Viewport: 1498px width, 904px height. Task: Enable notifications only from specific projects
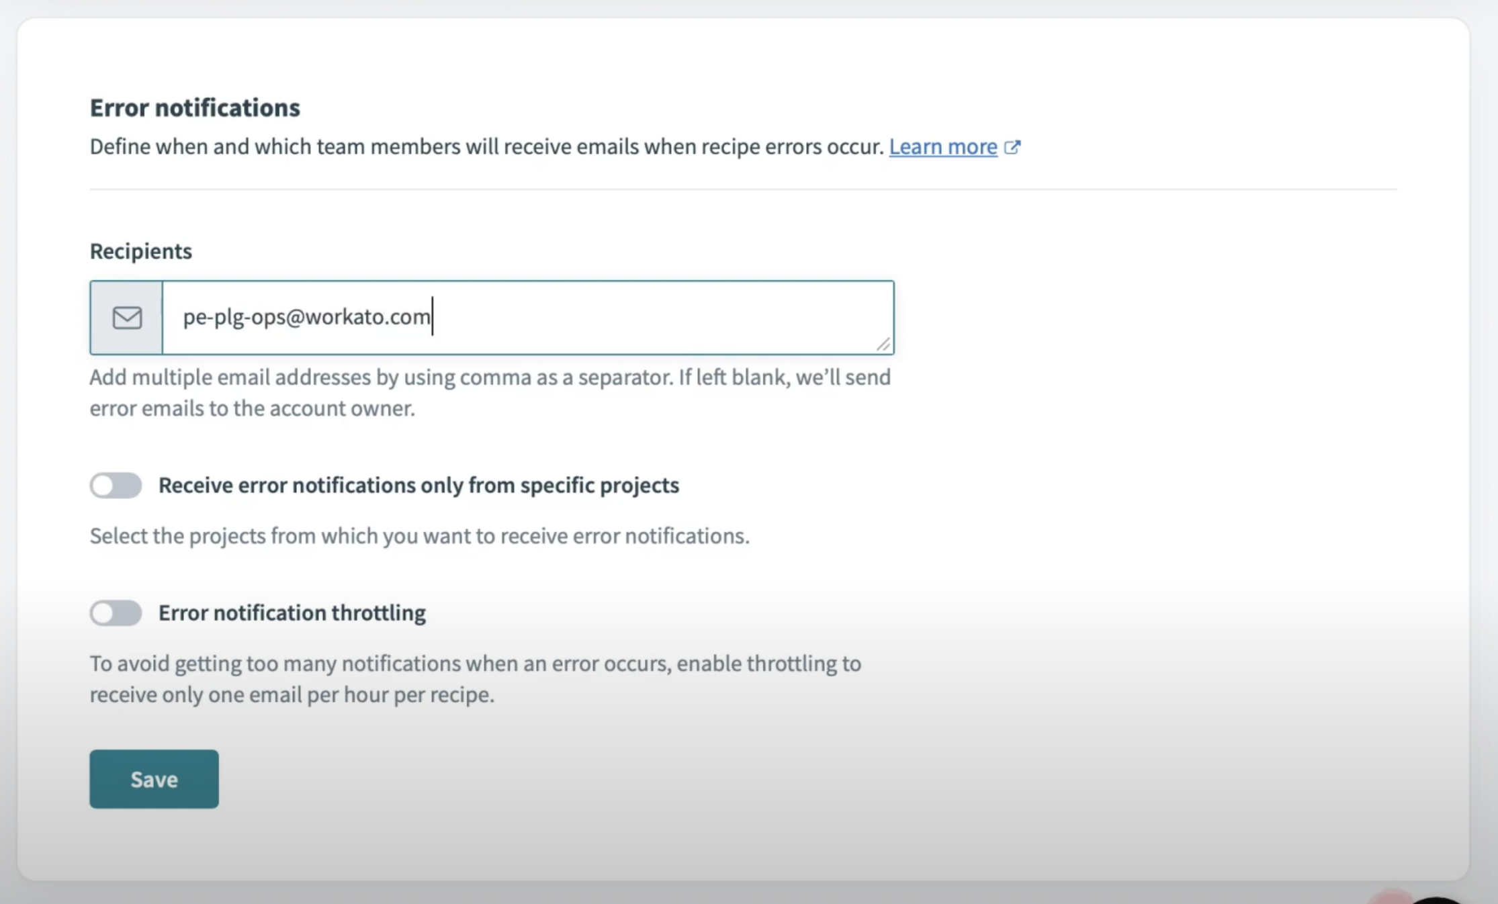click(116, 485)
